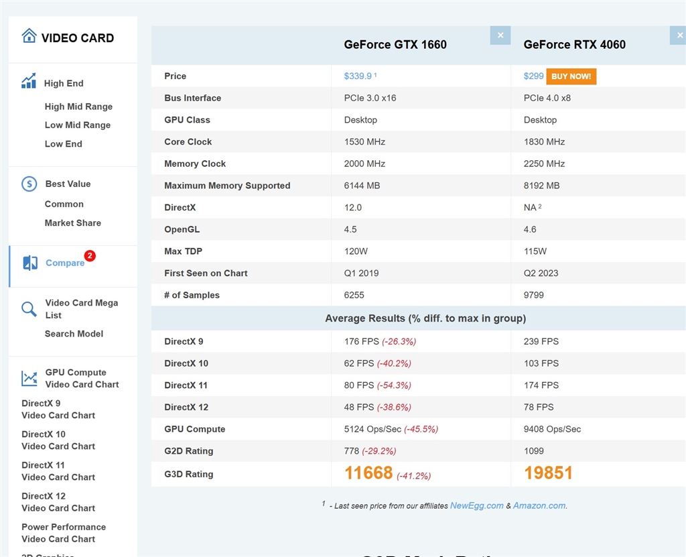Click the 174 FPS DirectX 11 result
Screen dimensions: 686x557
tap(541, 385)
